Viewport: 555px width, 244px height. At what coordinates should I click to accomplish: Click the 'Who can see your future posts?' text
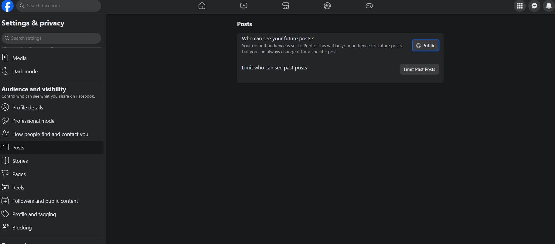[277, 38]
